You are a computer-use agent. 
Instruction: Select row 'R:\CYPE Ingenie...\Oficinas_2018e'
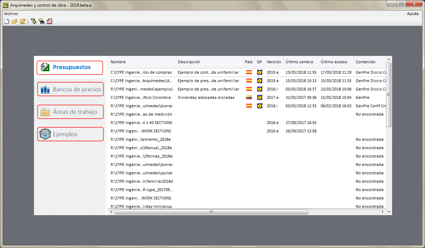247,156
